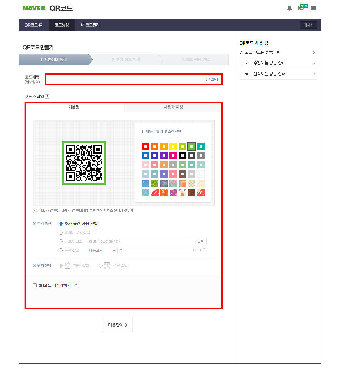Choose the white border color
The height and width of the screenshot is (370, 340).
pos(201,174)
